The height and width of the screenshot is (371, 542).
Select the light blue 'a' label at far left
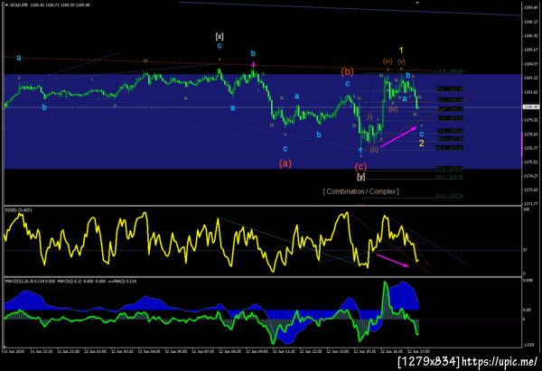(19, 58)
